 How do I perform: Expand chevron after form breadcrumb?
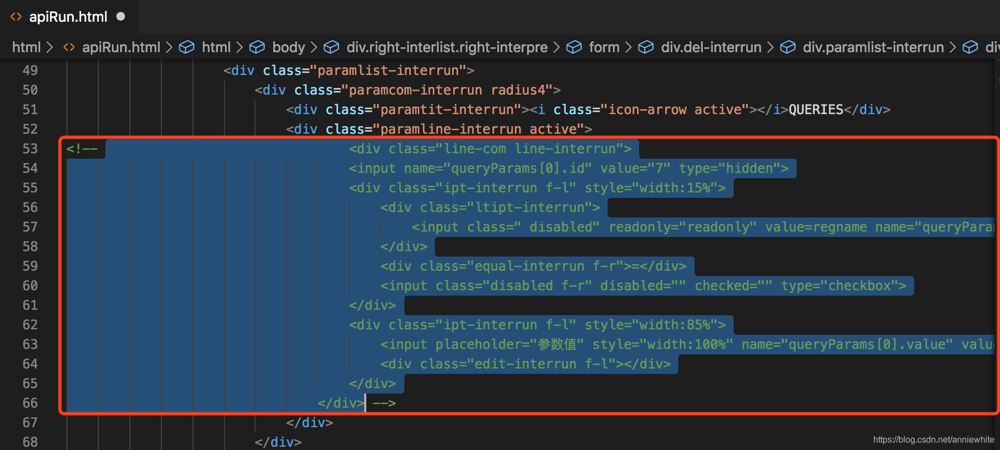628,47
